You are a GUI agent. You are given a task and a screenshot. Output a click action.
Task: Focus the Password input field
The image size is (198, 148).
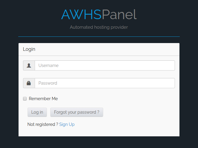pyautogui.click(x=105, y=83)
